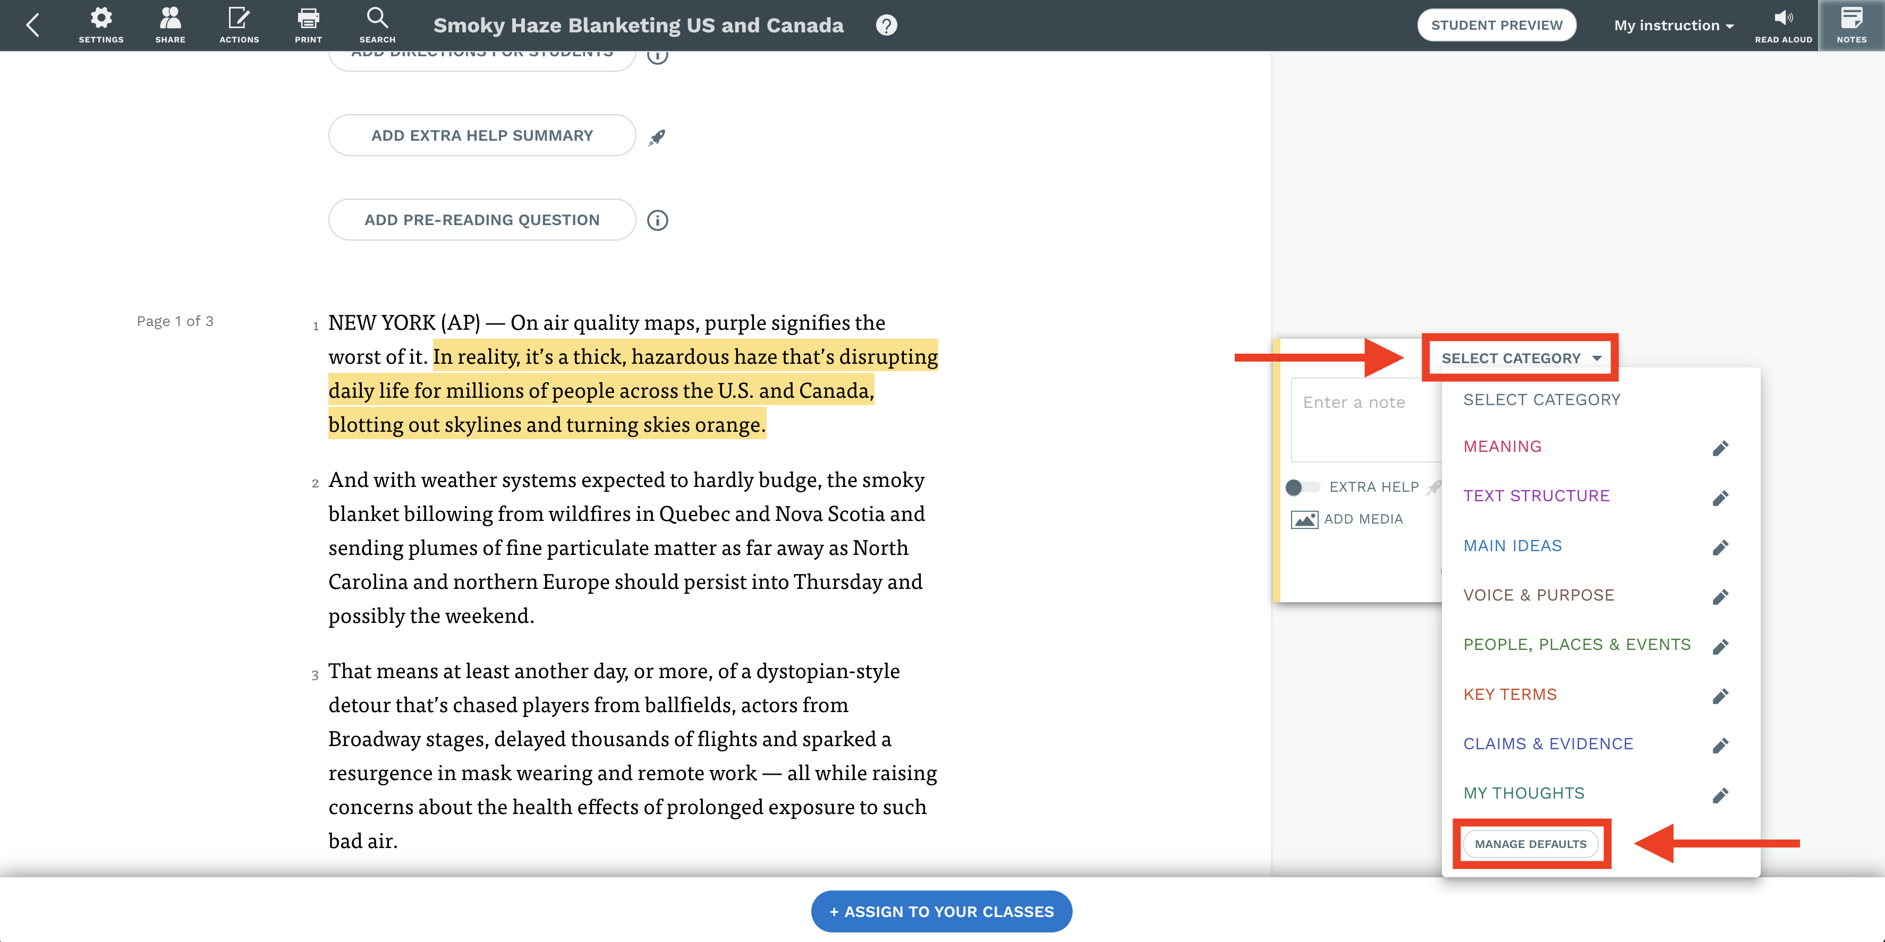Choose the Select Category placeholder option
The height and width of the screenshot is (942, 1885).
tap(1541, 399)
